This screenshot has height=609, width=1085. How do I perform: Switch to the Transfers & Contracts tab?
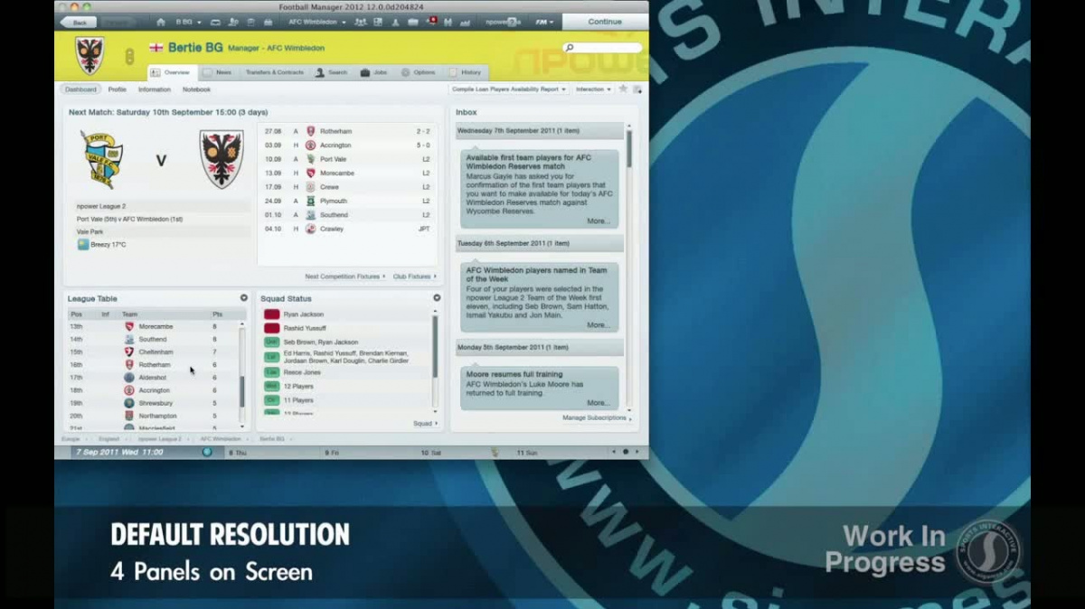coord(274,72)
